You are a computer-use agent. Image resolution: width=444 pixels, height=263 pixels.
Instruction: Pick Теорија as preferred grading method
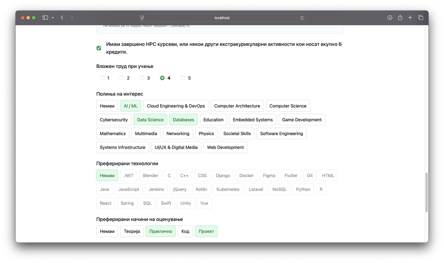132,231
